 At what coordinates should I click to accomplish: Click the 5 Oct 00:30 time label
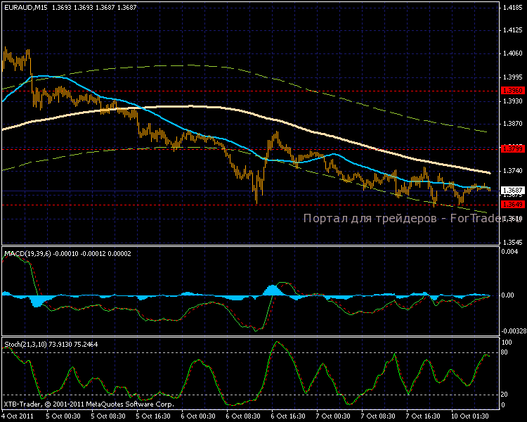tap(63, 416)
